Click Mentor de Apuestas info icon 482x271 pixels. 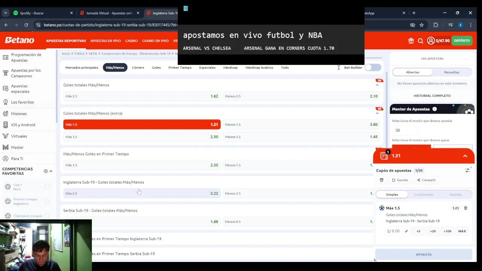tap(435, 109)
